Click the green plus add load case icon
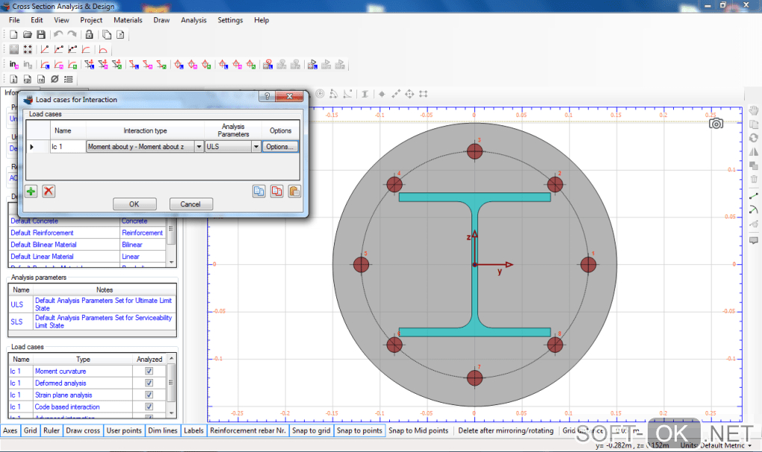762x452 pixels. coord(31,192)
